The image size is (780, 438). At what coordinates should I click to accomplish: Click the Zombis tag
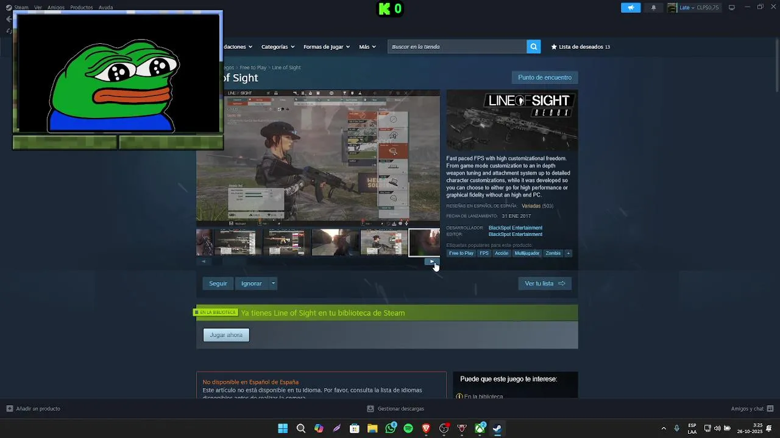tap(553, 253)
